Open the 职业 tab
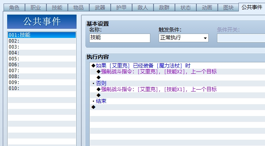This screenshot has height=146, width=265. [x=36, y=7]
